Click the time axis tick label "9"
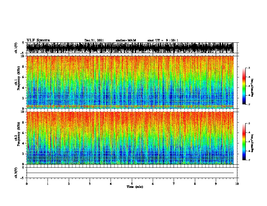 point(216,184)
